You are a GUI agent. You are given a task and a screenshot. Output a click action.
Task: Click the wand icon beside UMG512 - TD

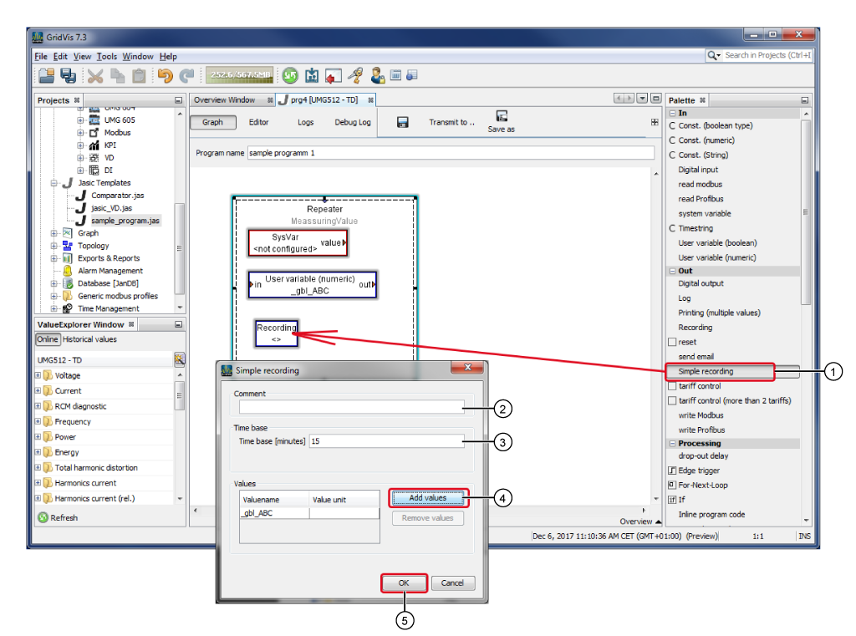coord(179,359)
